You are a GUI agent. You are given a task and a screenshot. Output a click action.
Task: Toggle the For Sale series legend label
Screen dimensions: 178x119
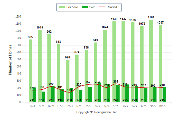[x=72, y=7]
